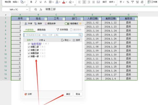Click the fx insert function icon
Image resolution: width=158 pixels, height=105 pixels.
(x=41, y=9)
